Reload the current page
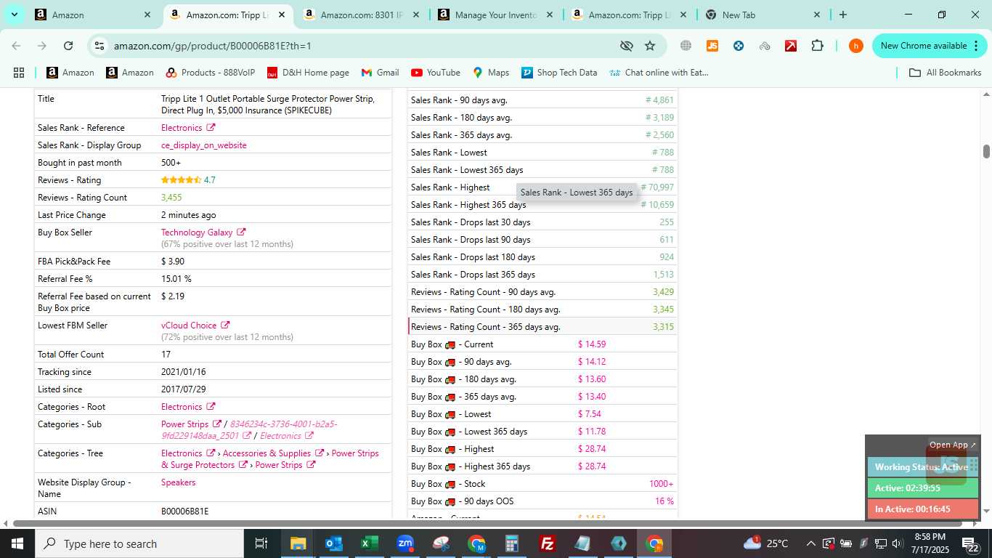992x558 pixels. point(68,46)
